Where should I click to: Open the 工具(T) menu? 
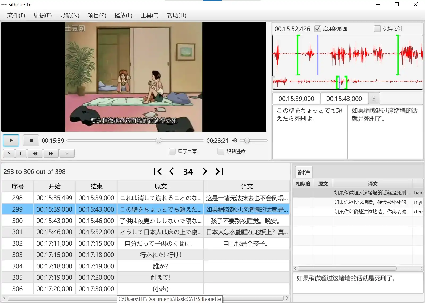149,15
